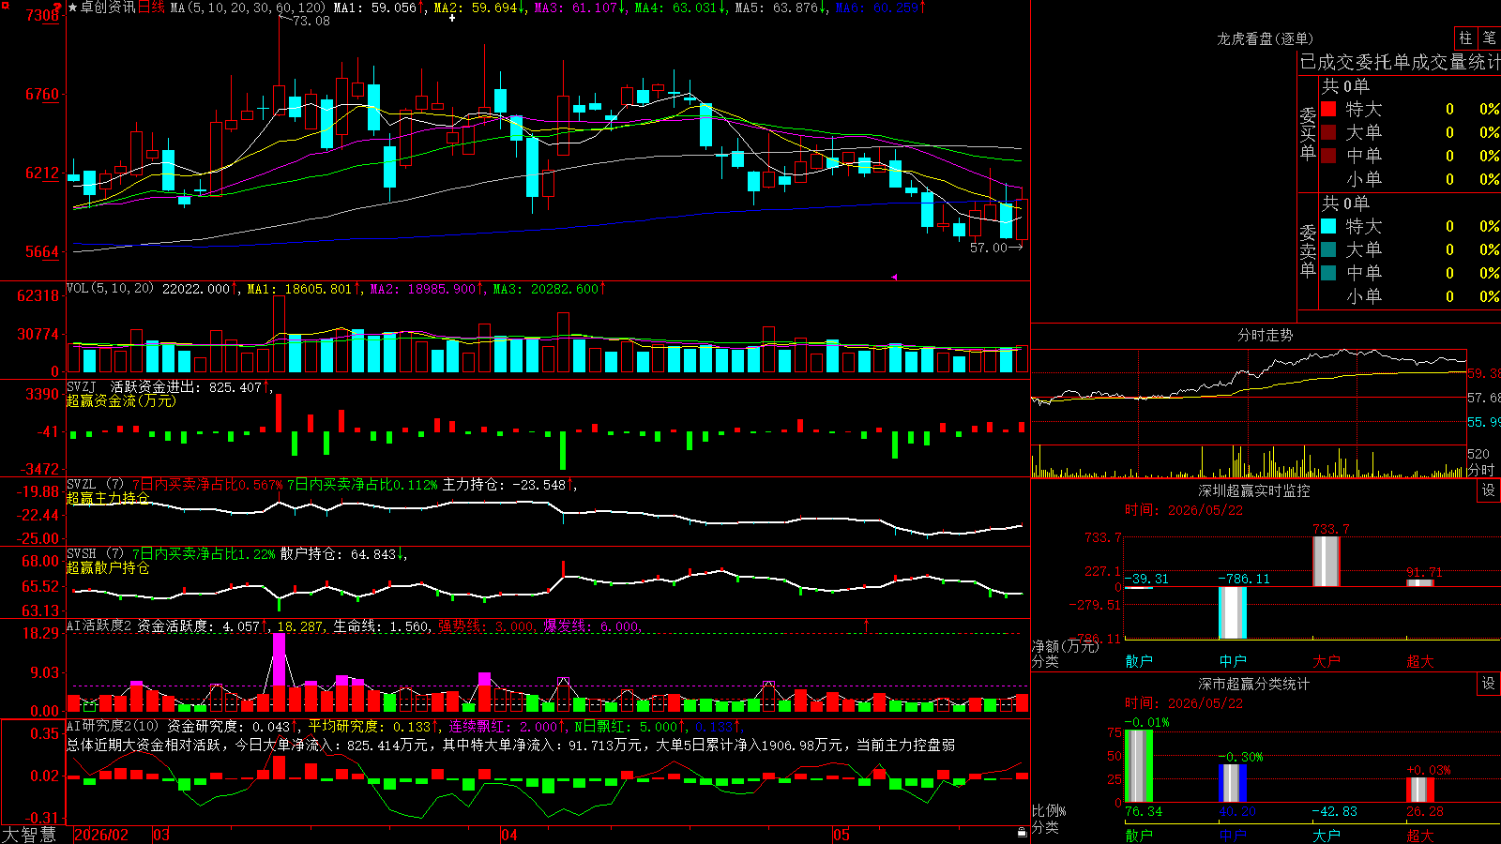
Task: Click the 05 month marker on the time axis
Action: [x=841, y=834]
